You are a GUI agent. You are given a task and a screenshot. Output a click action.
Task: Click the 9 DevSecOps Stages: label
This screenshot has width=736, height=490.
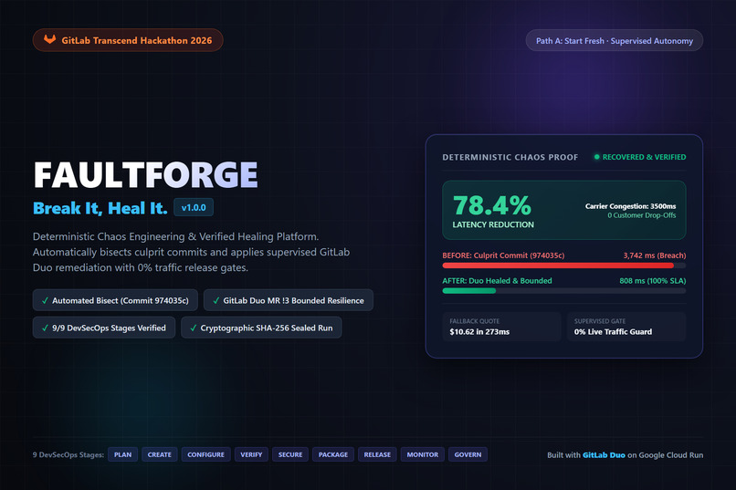(68, 454)
